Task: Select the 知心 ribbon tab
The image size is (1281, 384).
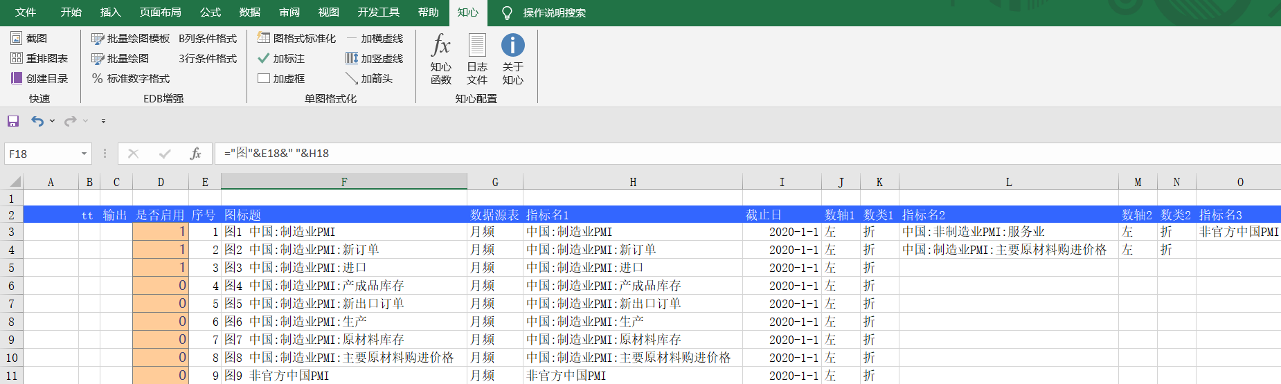Action: (x=468, y=12)
